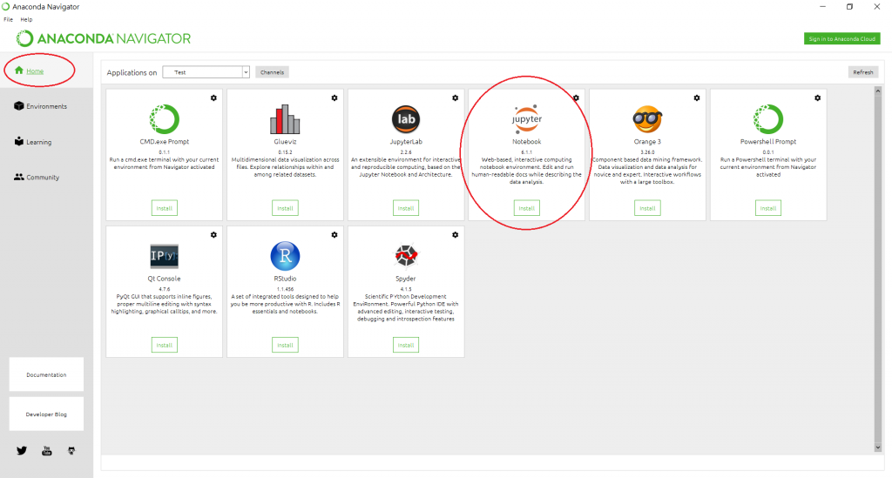Viewport: 892px width, 478px height.
Task: Install Powershell Prompt
Action: point(768,208)
